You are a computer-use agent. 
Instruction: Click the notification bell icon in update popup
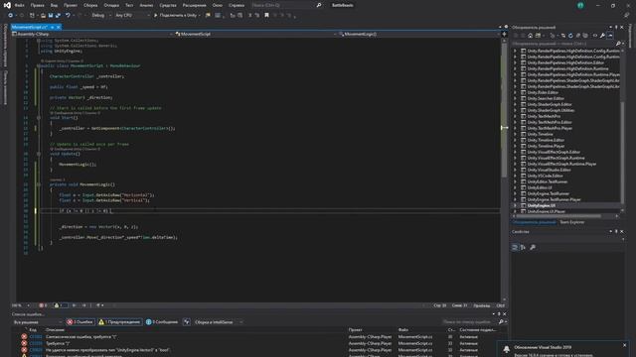pos(507,349)
